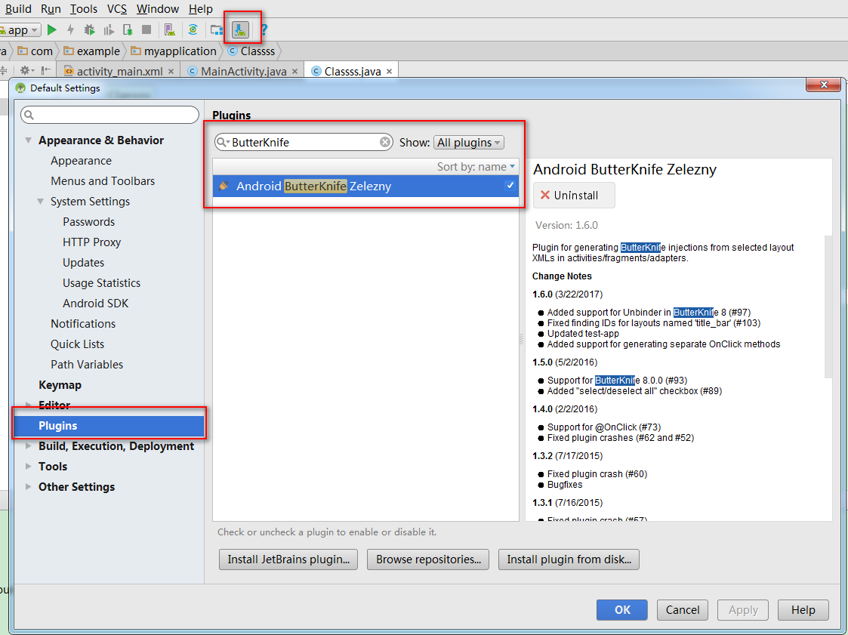
Task: Click the ButterKnife plugin search field
Action: tap(304, 142)
